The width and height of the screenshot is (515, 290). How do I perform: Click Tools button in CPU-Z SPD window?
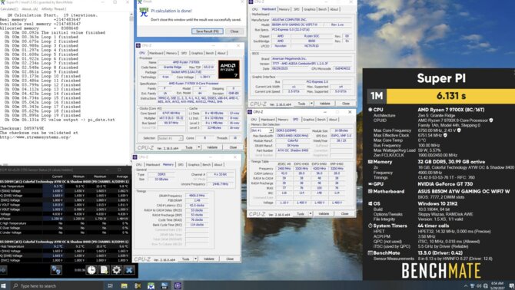click(301, 213)
